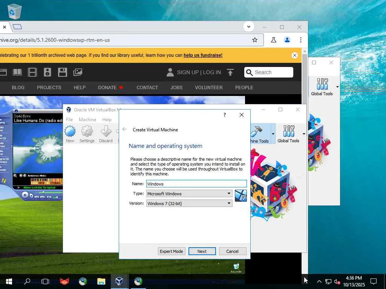
Task: Click the Name field containing Windows
Action: point(196,184)
